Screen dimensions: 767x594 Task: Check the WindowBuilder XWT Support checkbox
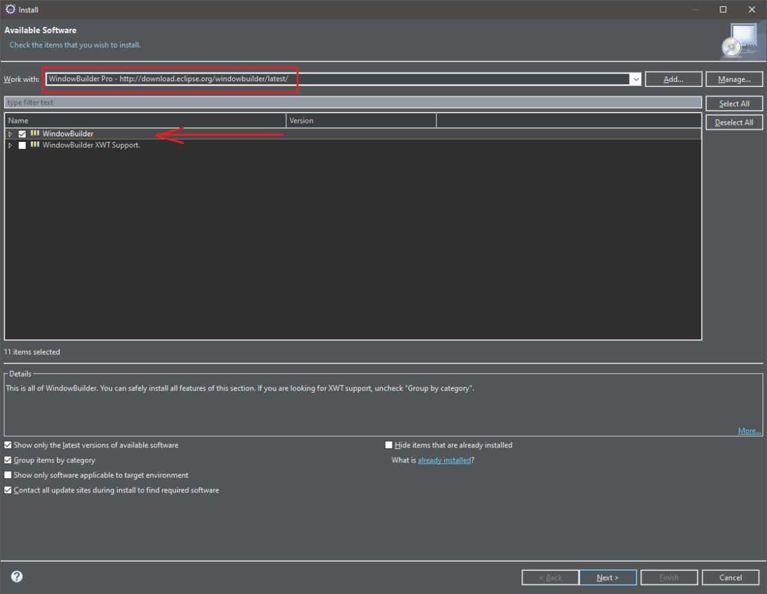click(x=22, y=146)
